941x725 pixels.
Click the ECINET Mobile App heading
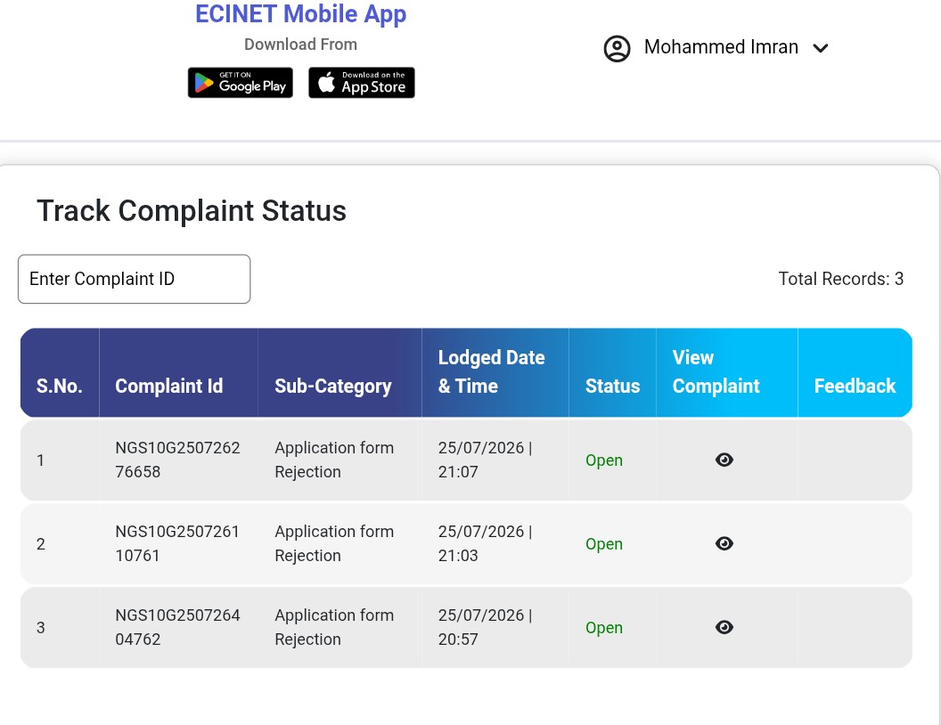point(300,13)
